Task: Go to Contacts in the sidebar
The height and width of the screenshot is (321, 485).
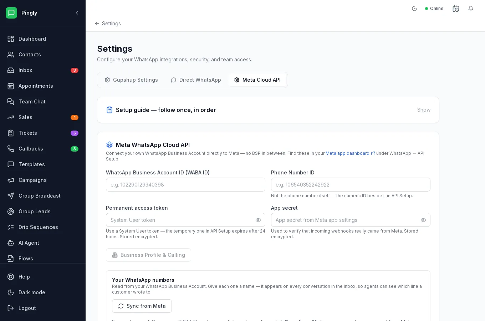Action: (x=43, y=55)
